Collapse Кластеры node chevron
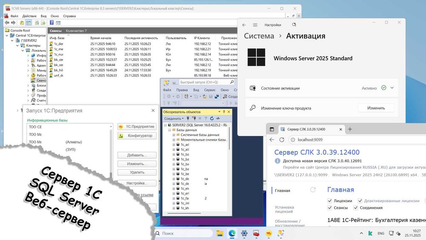 click(x=17, y=45)
